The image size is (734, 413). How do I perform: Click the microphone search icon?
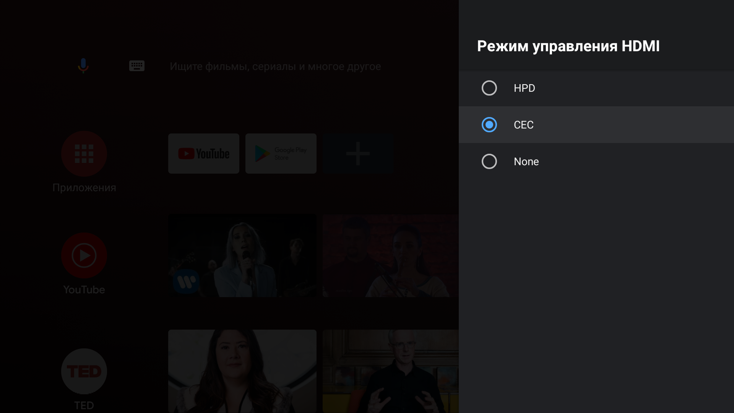(83, 66)
